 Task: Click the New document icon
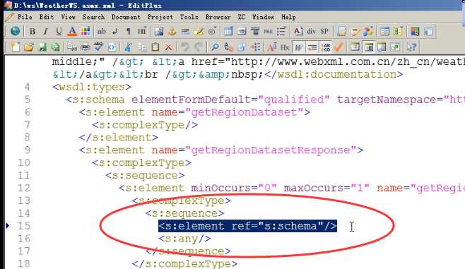pyautogui.click(x=16, y=47)
